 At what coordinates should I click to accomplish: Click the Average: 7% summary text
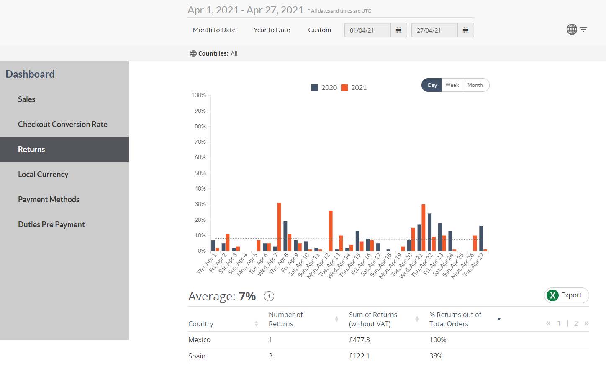tap(222, 296)
